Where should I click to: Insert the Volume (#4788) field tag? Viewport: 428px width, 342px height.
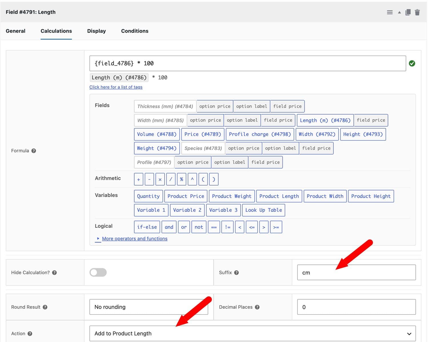pyautogui.click(x=157, y=134)
